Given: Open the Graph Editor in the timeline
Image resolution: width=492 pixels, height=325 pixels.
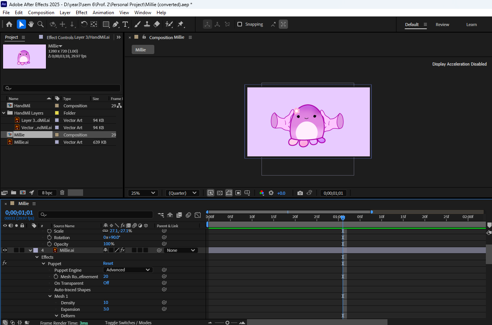Looking at the screenshot, I should (x=198, y=215).
